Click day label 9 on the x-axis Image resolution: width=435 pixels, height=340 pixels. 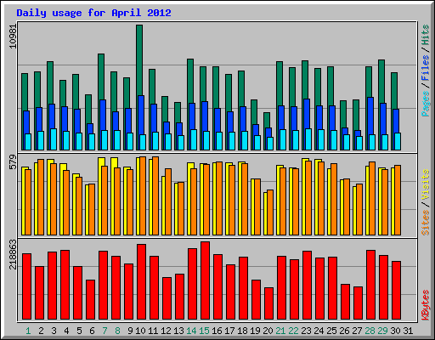coord(130,331)
